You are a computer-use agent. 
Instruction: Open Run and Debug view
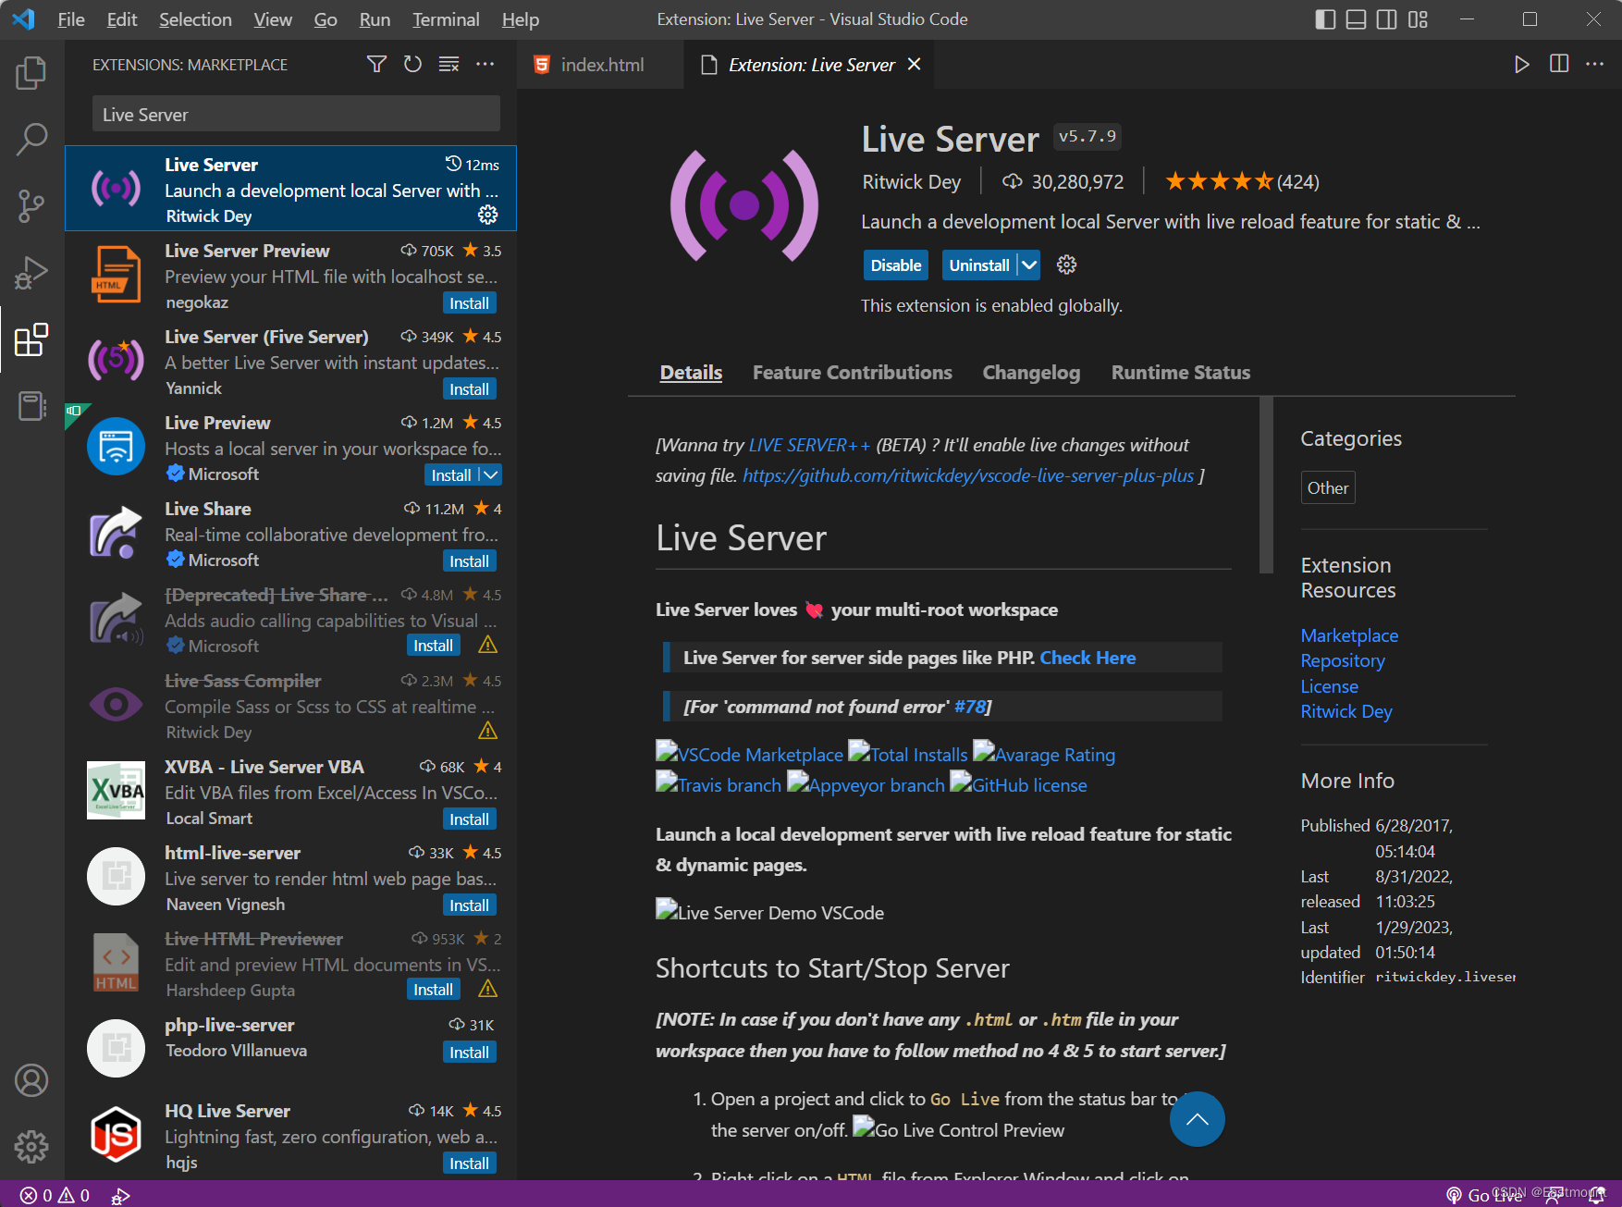point(31,273)
